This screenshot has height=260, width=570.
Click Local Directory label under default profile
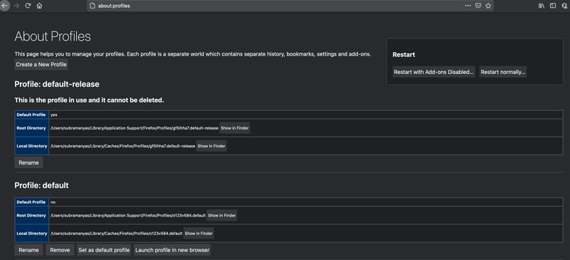pyautogui.click(x=31, y=233)
